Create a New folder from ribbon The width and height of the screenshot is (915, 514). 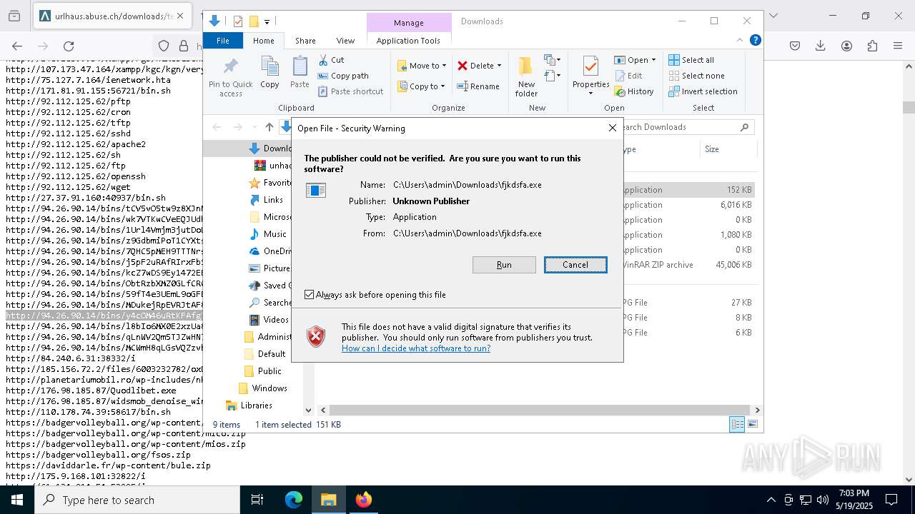[x=526, y=76]
